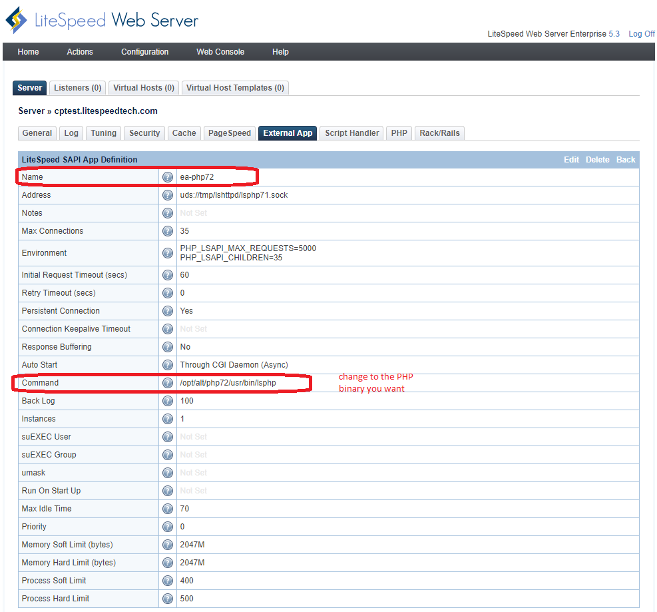Show help for Initial Request Timeout
657x612 pixels.
tap(168, 276)
